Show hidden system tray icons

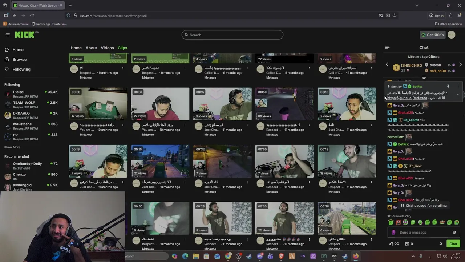coord(413,256)
